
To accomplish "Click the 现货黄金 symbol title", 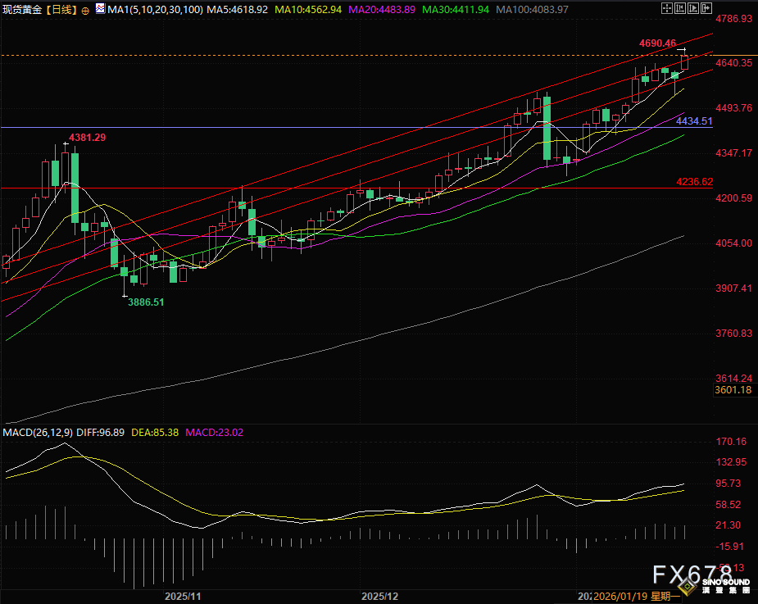I will [x=22, y=9].
